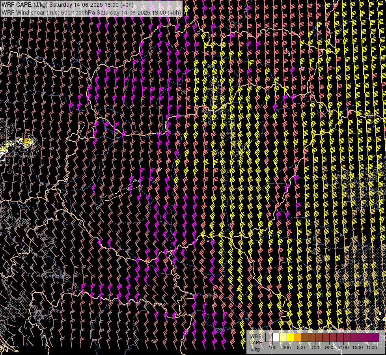This screenshot has height=355, width=386.
Task: Click the 1500 legend value
Action: (x=372, y=348)
